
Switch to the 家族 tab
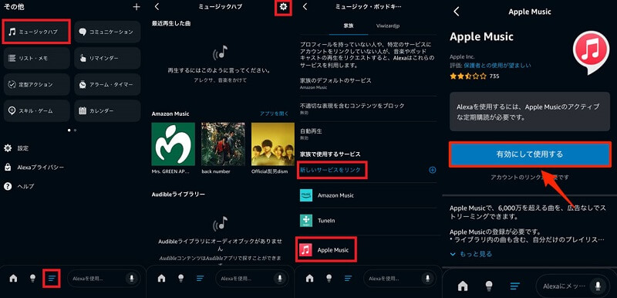(x=349, y=25)
